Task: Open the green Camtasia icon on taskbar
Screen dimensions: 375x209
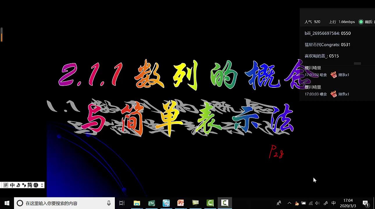Action: point(210,203)
